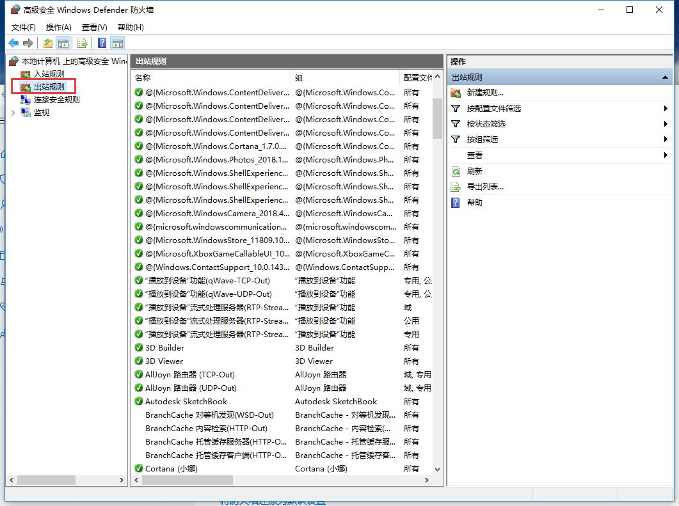679x506 pixels.
Task: Click the Forward arrow in the toolbar
Action: [x=28, y=43]
